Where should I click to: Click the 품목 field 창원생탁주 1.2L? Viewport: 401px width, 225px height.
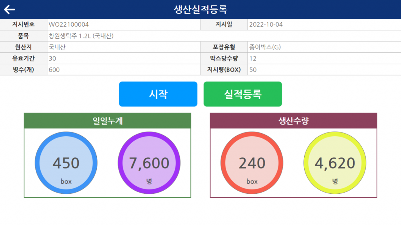tap(224, 36)
